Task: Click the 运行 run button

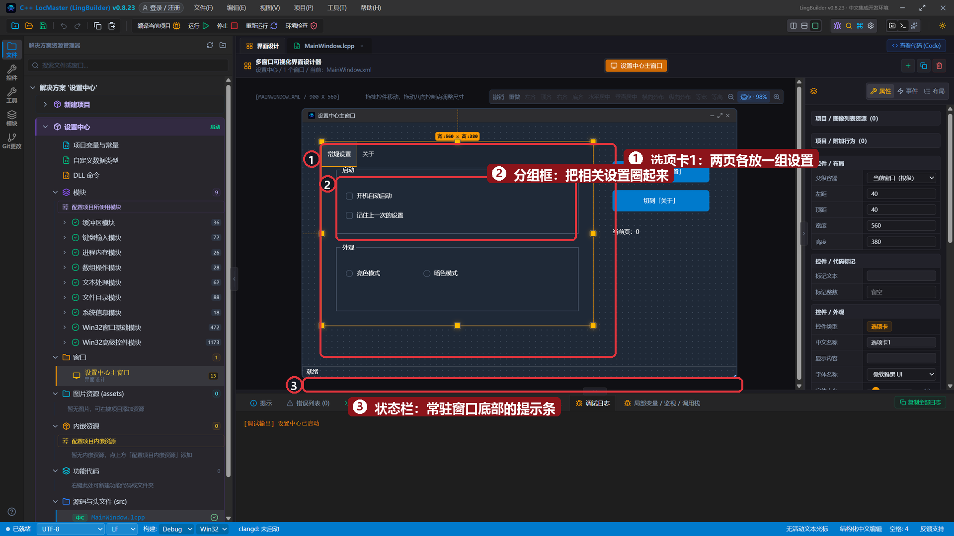Action: click(198, 26)
